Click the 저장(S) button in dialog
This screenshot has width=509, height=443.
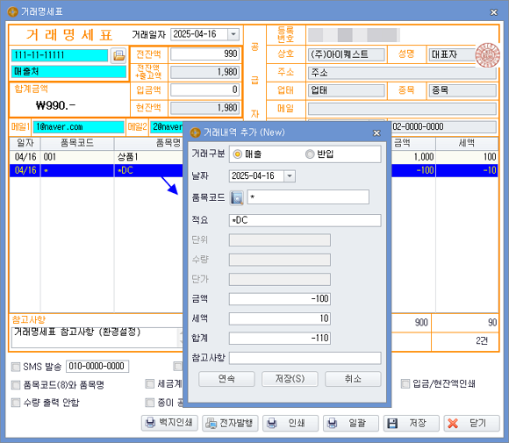tap(290, 379)
